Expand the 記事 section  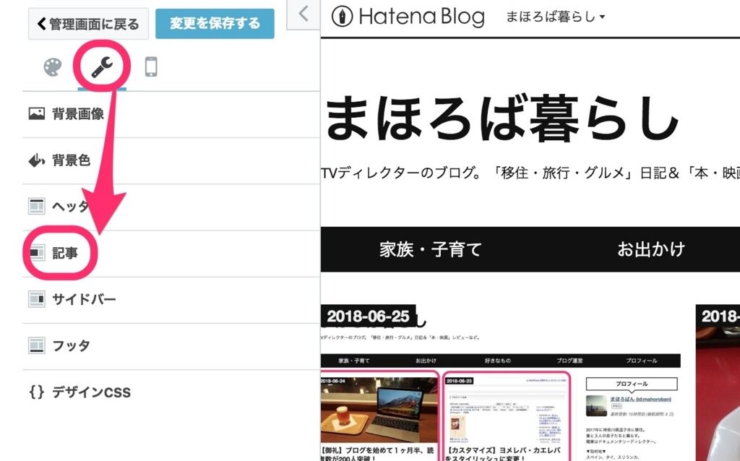point(171,254)
